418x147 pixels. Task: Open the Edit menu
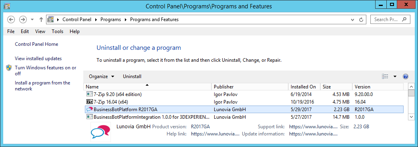click(25, 31)
